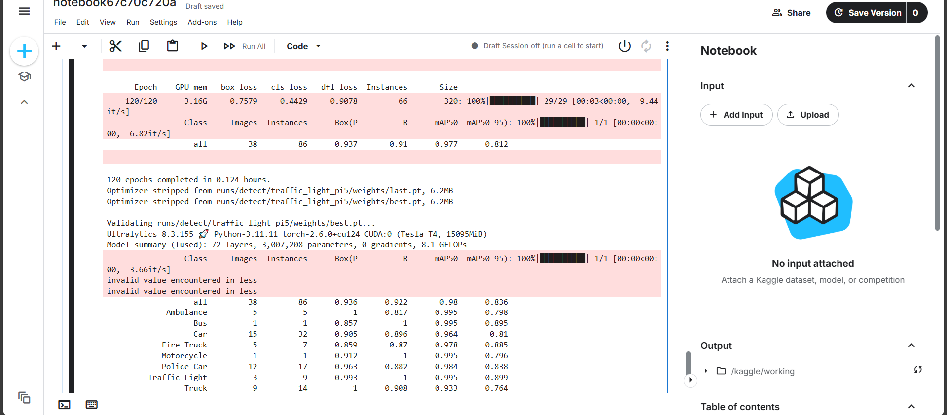Expand the /kaggle/working folder
Screen dimensions: 947x415
click(706, 371)
